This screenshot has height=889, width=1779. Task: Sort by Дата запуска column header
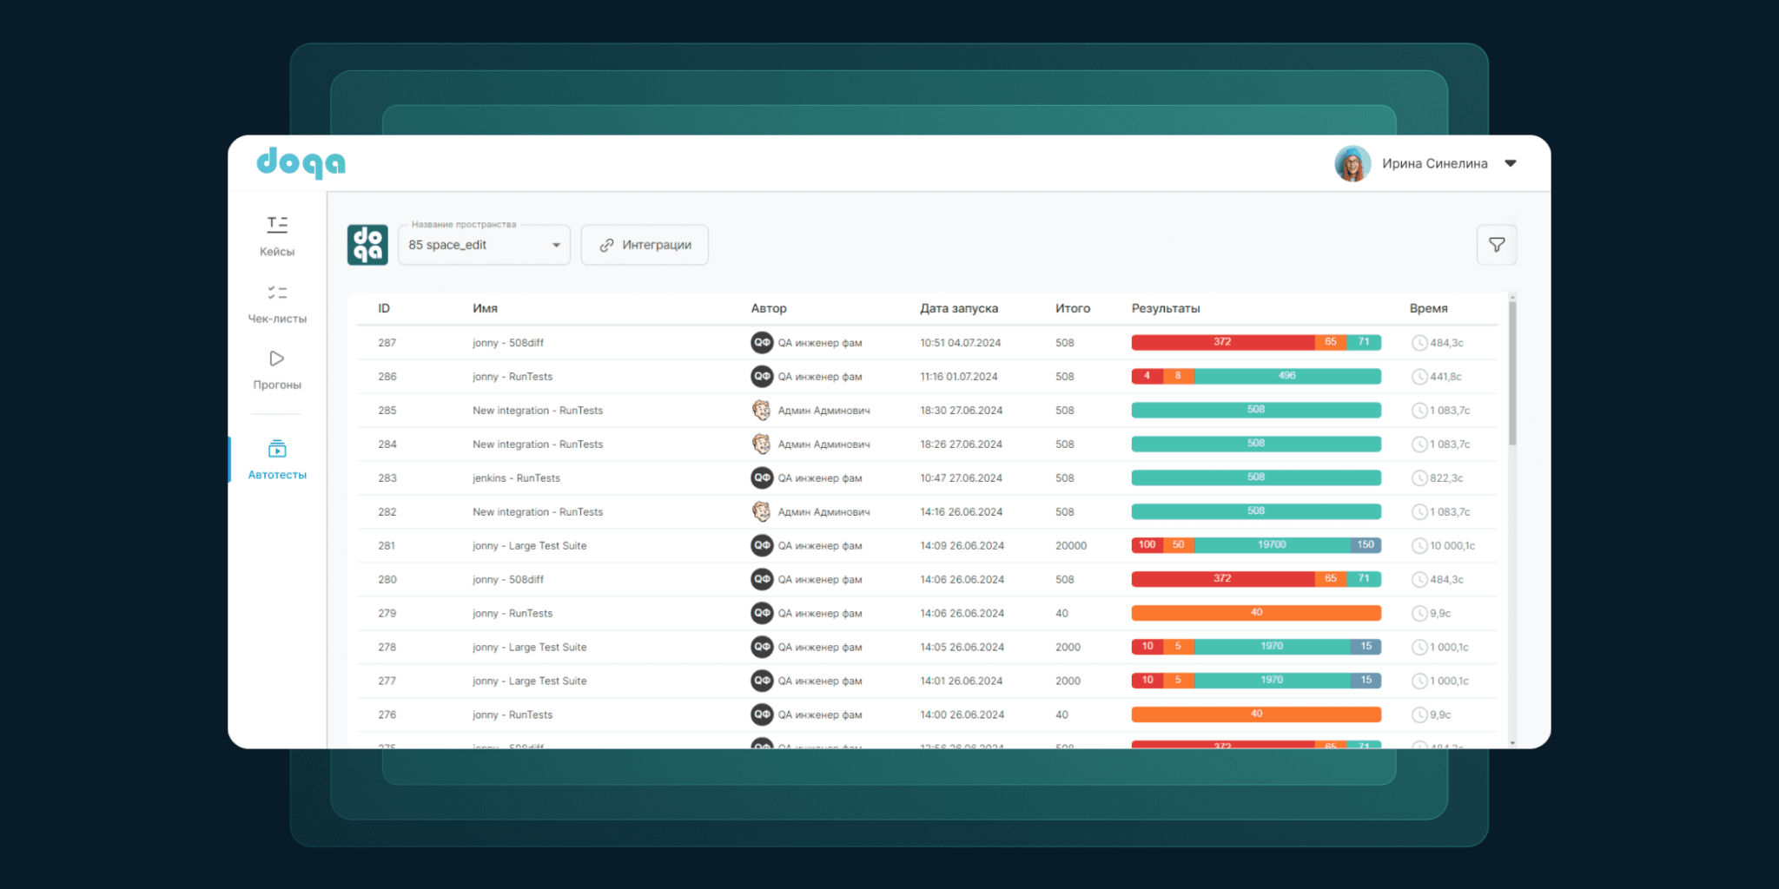pyautogui.click(x=959, y=308)
